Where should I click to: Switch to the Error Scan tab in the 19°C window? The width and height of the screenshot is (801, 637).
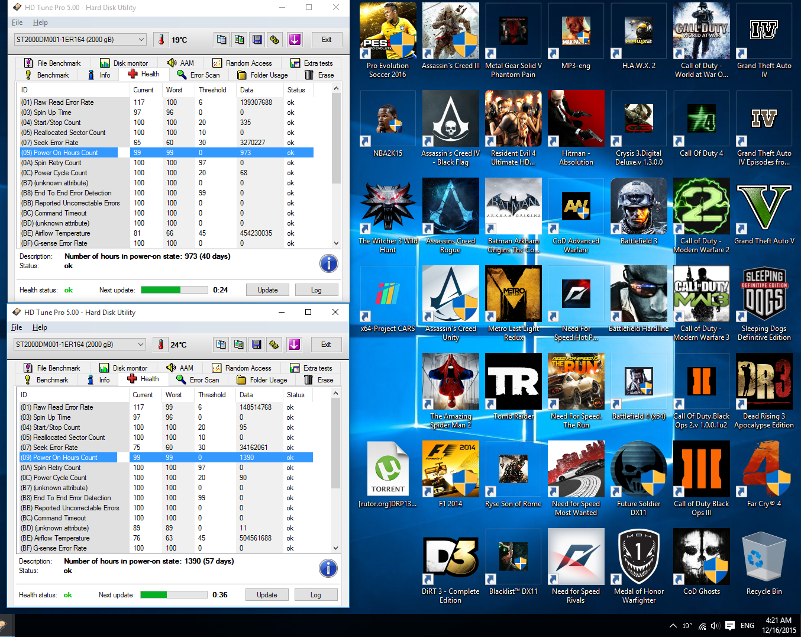coord(198,75)
